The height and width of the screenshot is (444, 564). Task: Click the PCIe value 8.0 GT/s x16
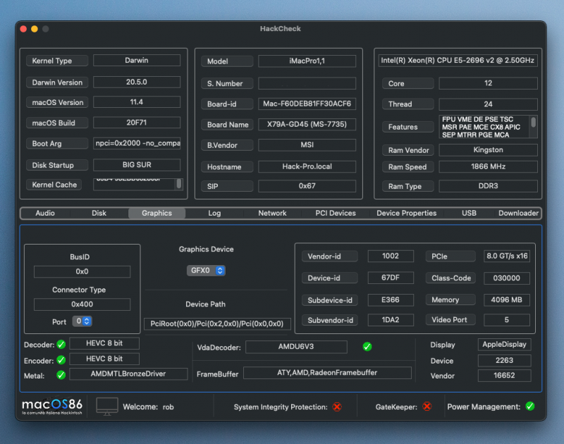pyautogui.click(x=506, y=256)
